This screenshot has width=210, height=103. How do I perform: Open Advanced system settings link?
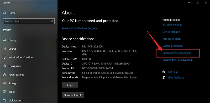(x=177, y=53)
